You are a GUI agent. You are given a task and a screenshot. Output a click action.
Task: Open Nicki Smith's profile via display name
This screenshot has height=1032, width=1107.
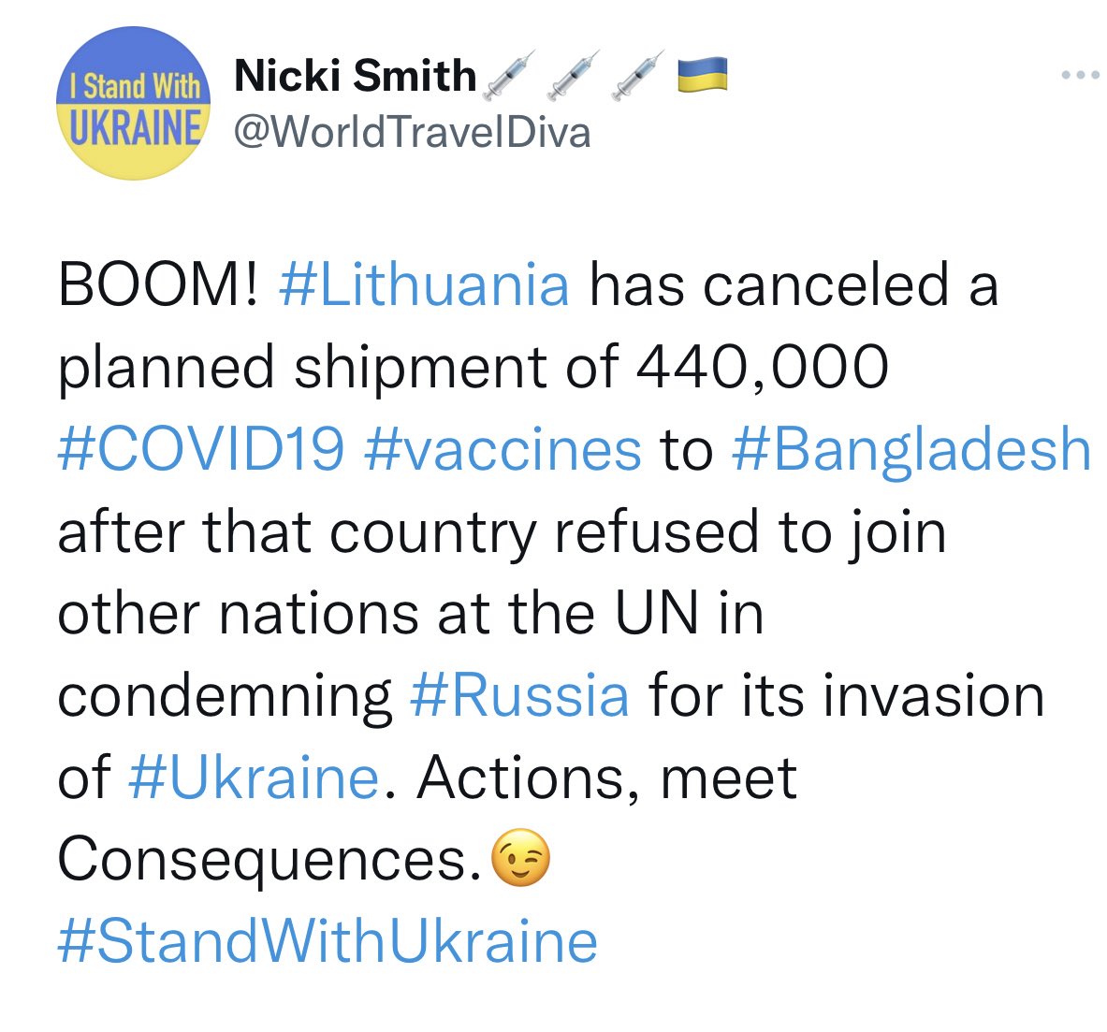click(x=355, y=75)
